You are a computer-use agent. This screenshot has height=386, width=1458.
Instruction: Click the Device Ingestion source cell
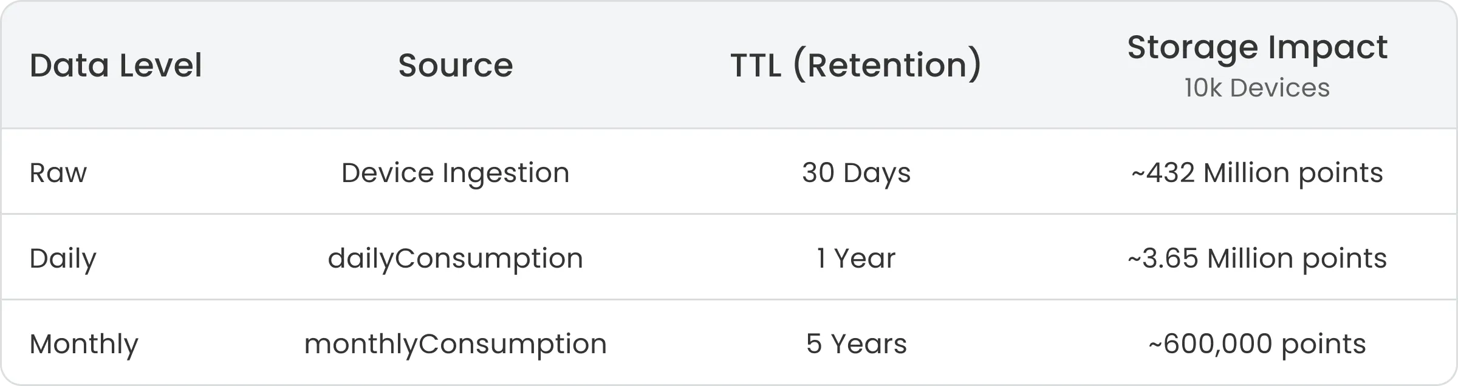point(456,173)
